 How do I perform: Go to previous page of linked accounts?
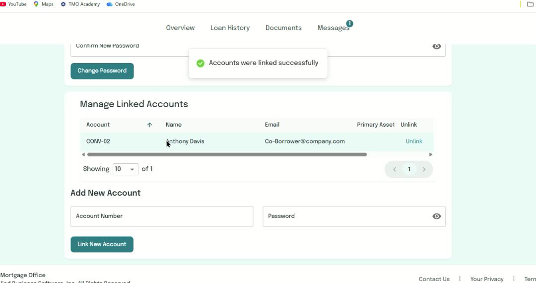pyautogui.click(x=395, y=169)
